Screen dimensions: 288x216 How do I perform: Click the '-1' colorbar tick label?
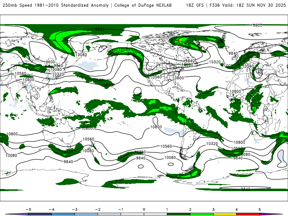pos(121,210)
